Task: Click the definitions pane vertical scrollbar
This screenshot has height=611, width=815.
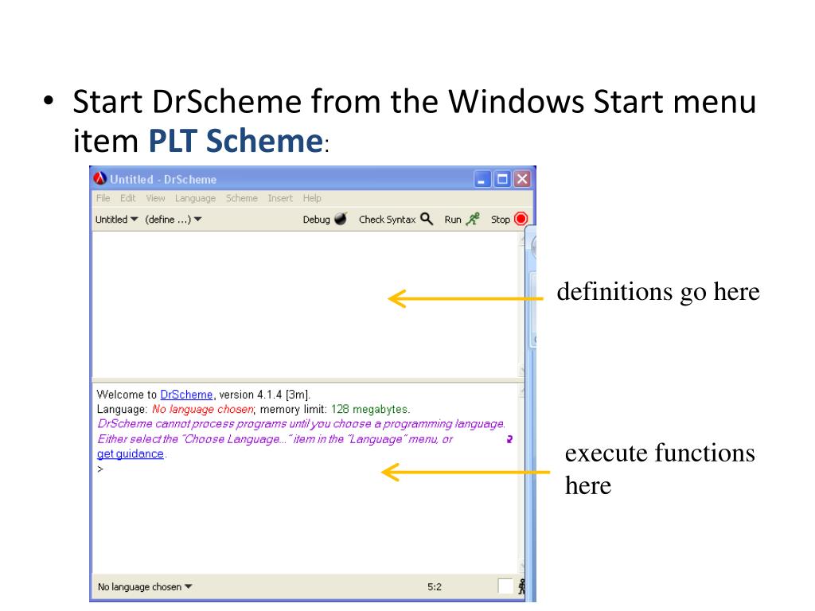Action: coord(522,305)
